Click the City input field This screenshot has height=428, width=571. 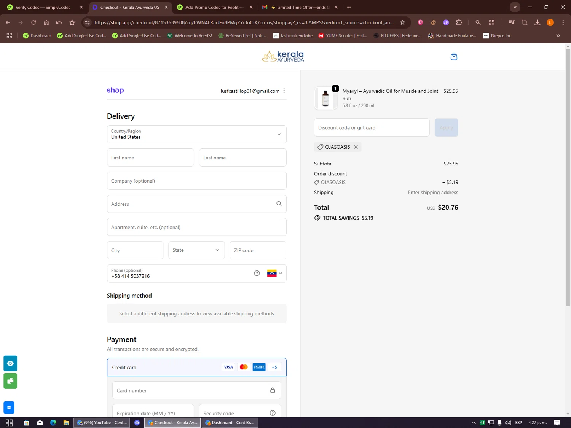[135, 250]
